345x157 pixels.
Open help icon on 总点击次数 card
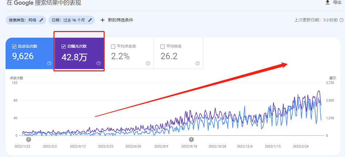[x=49, y=63]
